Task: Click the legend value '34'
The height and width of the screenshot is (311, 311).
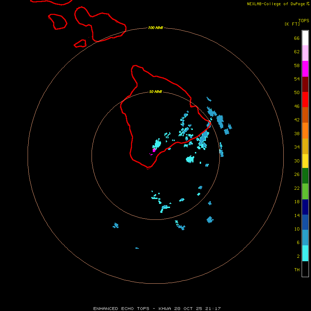Action: click(x=297, y=147)
